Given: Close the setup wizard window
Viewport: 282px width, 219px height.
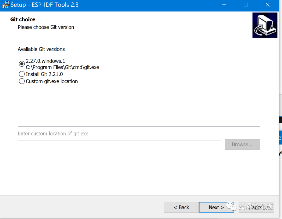Looking at the screenshot, I should pos(268,5).
